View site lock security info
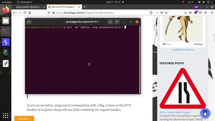The height and width of the screenshot is (121, 215). 53,13
